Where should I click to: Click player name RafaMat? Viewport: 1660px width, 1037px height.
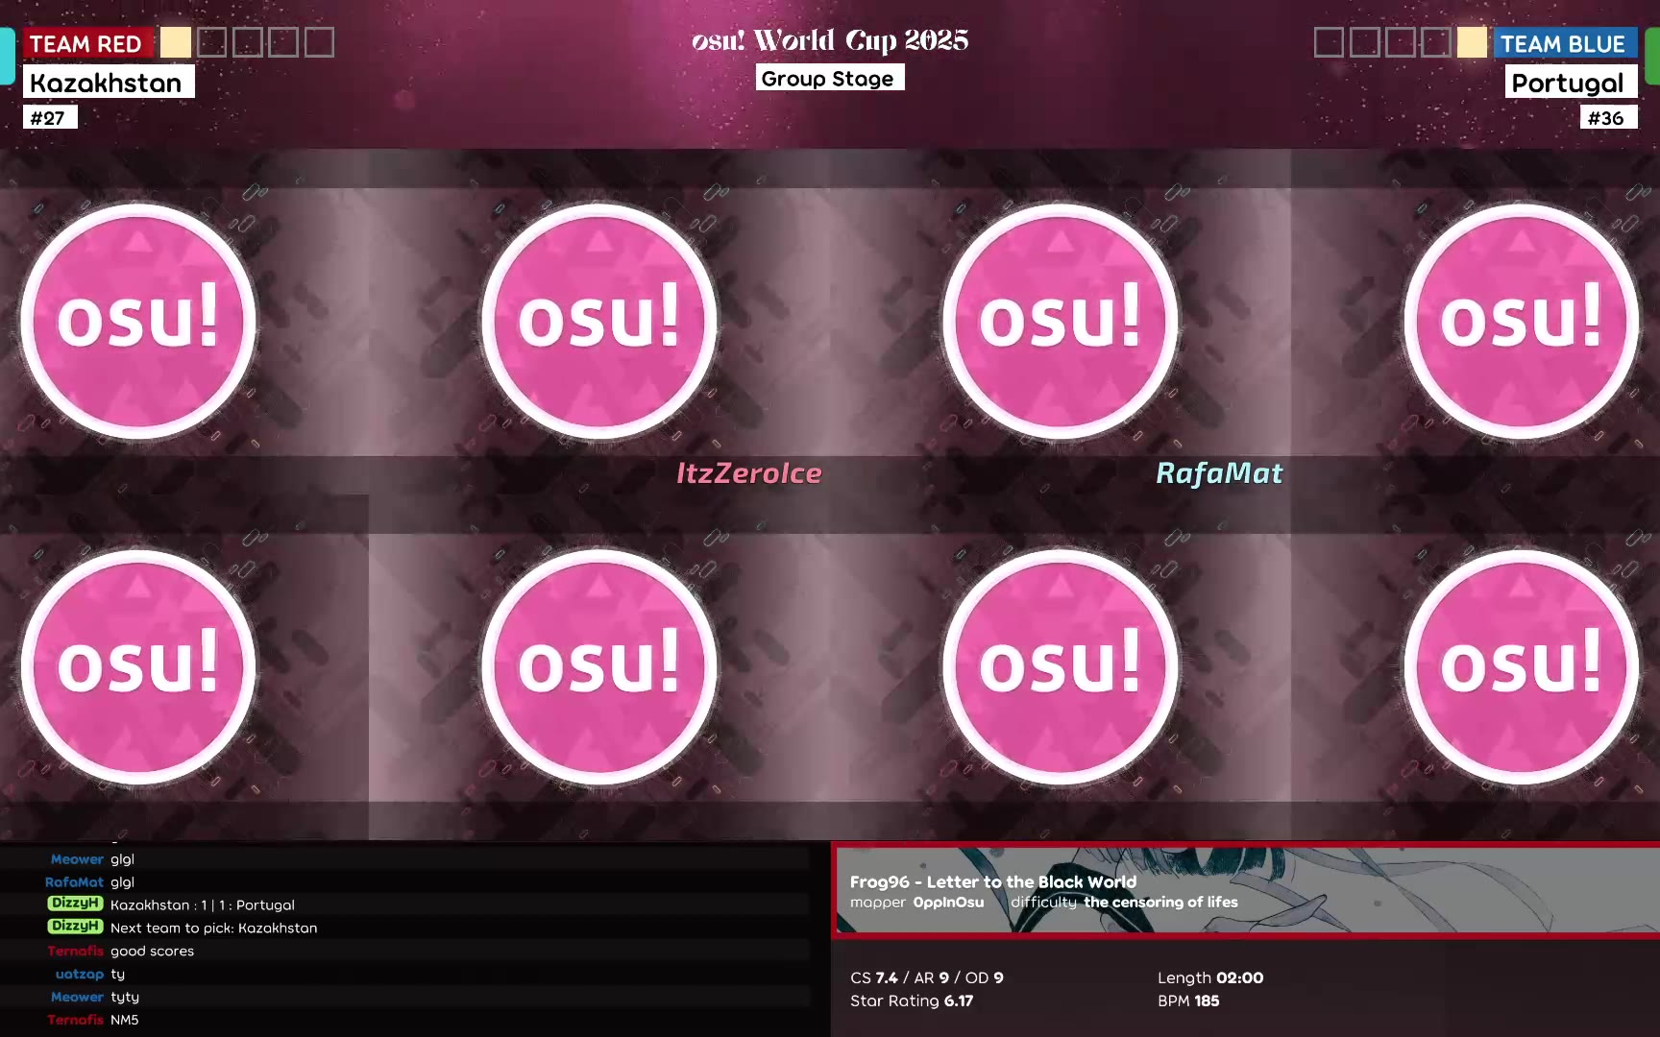(x=1219, y=473)
